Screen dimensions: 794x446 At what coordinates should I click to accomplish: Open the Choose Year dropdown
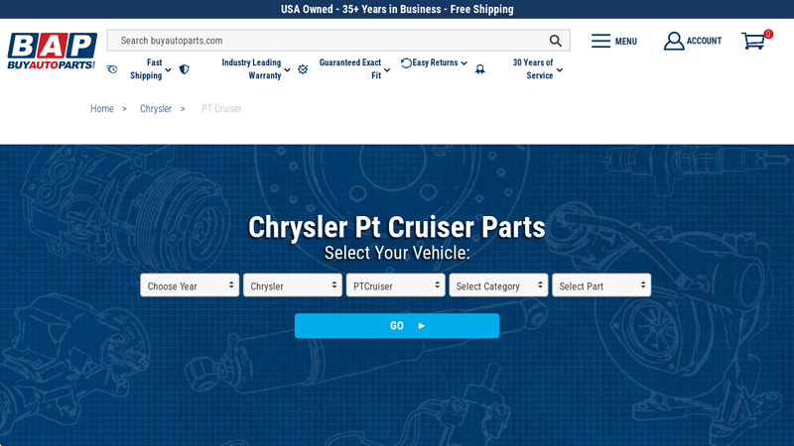190,285
